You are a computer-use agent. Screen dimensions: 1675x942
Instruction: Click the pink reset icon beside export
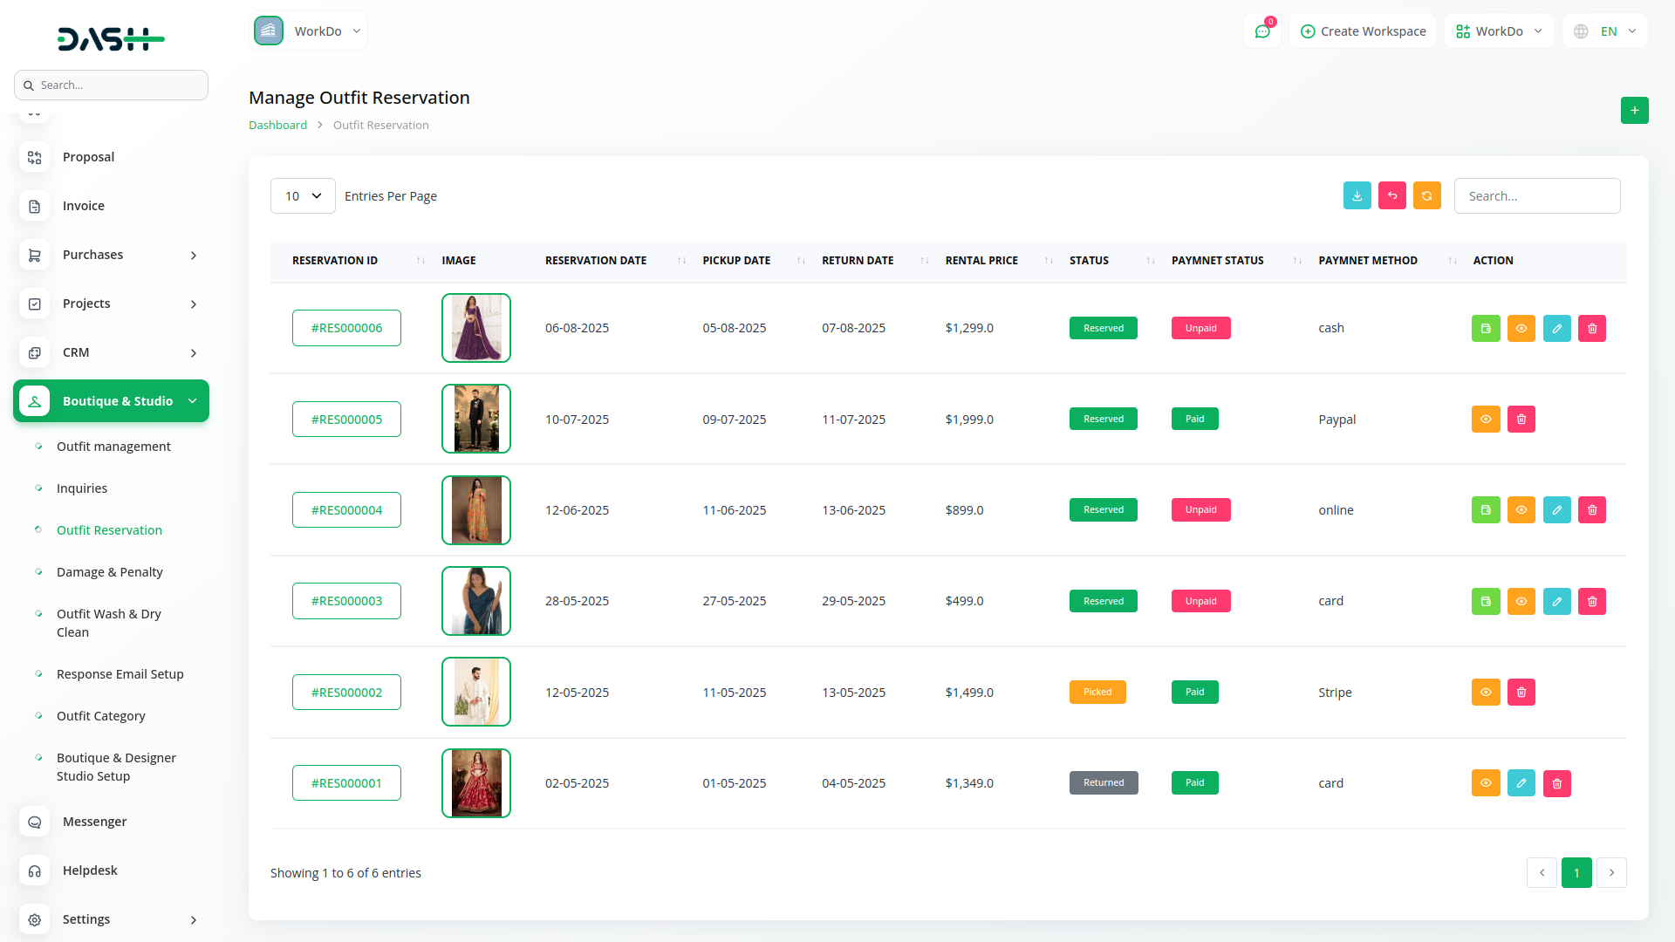(x=1391, y=196)
